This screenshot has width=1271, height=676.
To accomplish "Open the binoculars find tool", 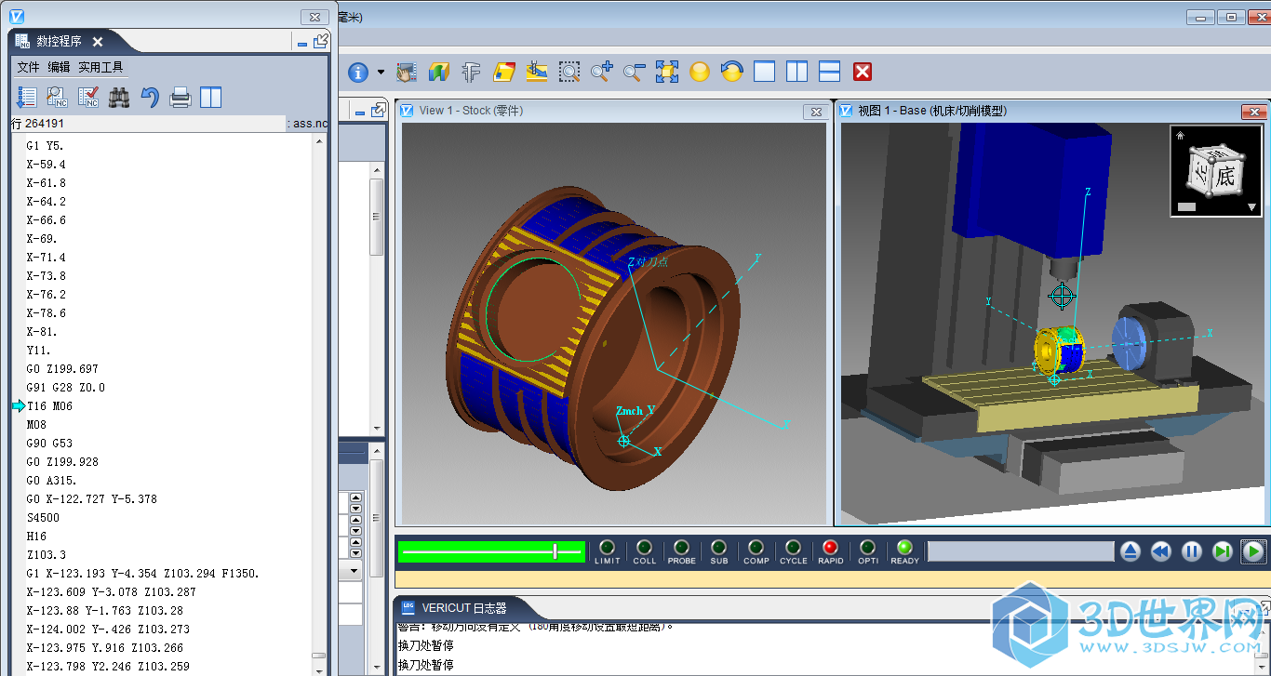I will tap(119, 97).
